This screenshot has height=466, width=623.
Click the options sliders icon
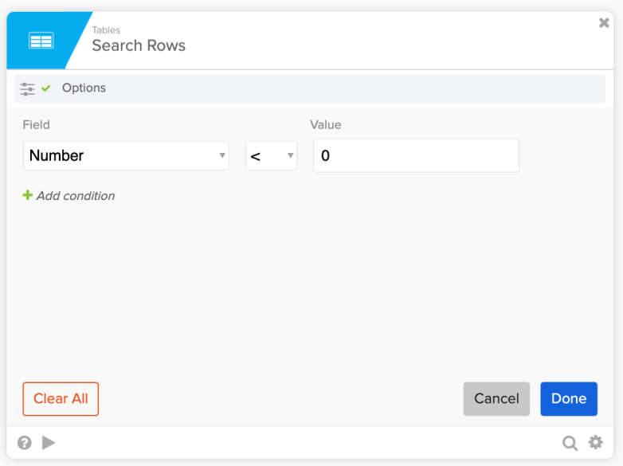[x=28, y=88]
